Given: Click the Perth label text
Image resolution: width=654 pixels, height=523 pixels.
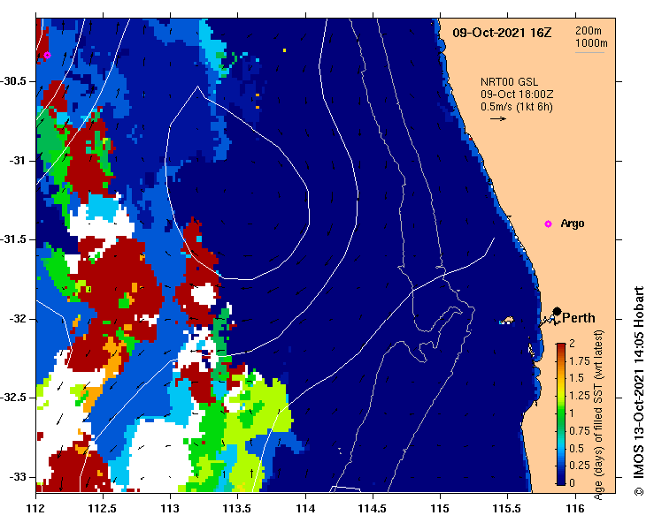Looking at the screenshot, I should click(579, 318).
